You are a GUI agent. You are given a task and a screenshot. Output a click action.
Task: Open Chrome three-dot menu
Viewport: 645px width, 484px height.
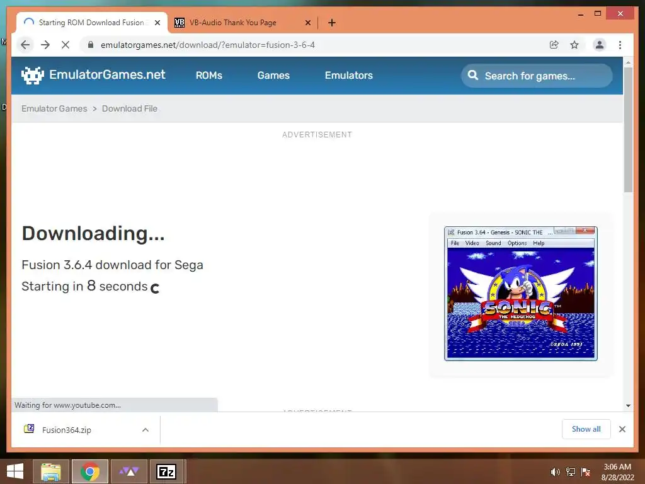pyautogui.click(x=620, y=45)
